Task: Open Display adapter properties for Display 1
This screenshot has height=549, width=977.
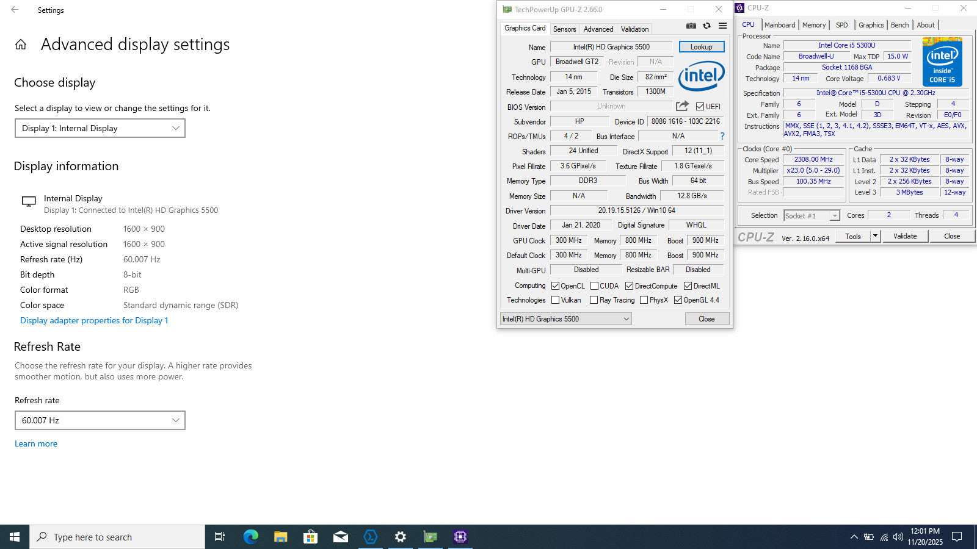Action: coord(94,320)
